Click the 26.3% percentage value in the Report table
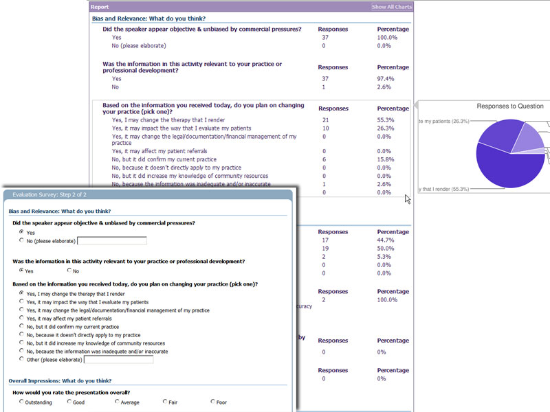This screenshot has height=412, width=550. point(386,128)
